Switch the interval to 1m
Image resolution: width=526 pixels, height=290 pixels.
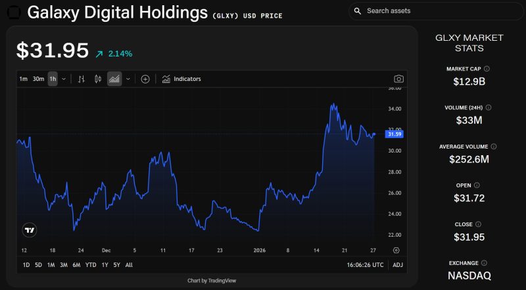24,79
